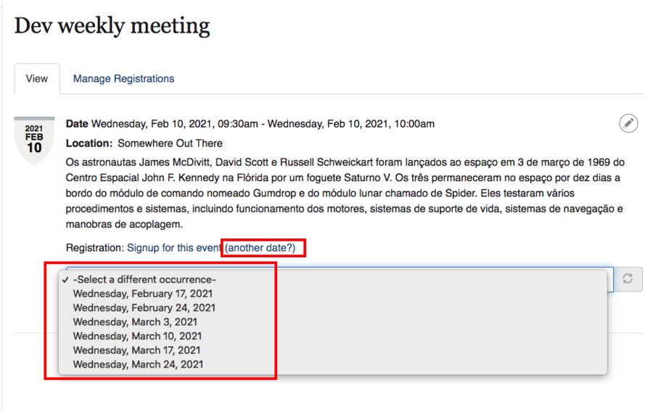Click the bold 'Location:' label
Viewport: 653px width, 411px height.
coord(89,144)
